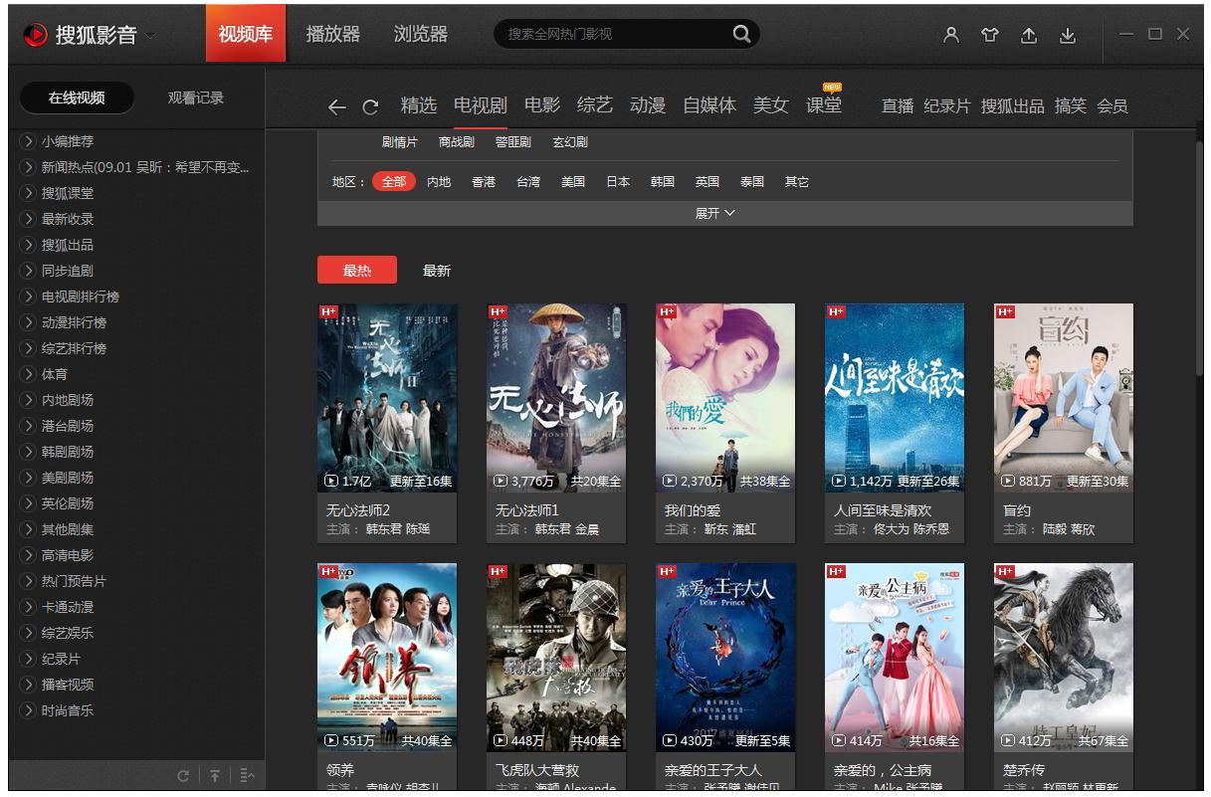Screen dimensions: 1211x797
Task: Open the 搜狐影音 title dropdown arrow
Action: pyautogui.click(x=150, y=36)
